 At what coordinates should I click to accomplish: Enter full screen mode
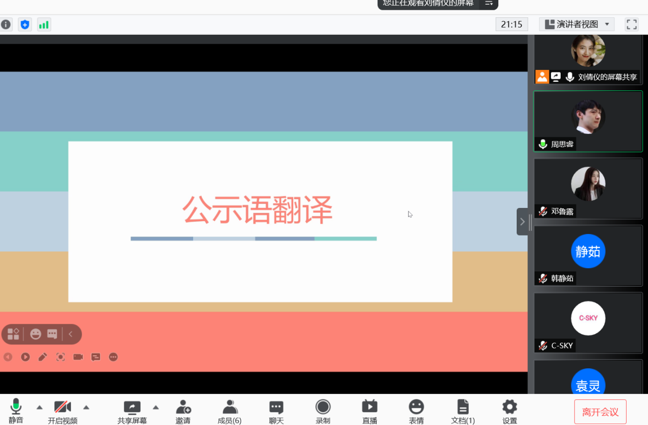click(x=632, y=25)
